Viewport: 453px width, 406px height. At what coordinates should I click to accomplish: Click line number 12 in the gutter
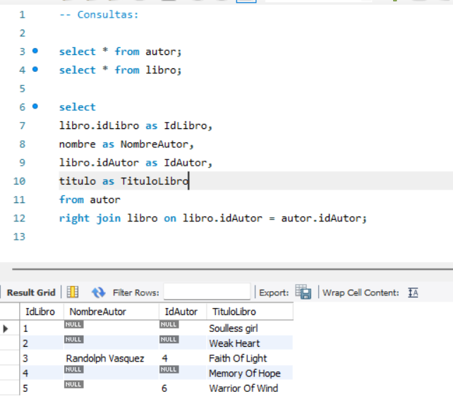click(18, 219)
